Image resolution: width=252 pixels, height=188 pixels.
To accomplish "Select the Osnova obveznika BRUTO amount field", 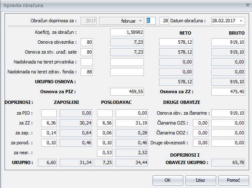I will pyautogui.click(x=228, y=42).
